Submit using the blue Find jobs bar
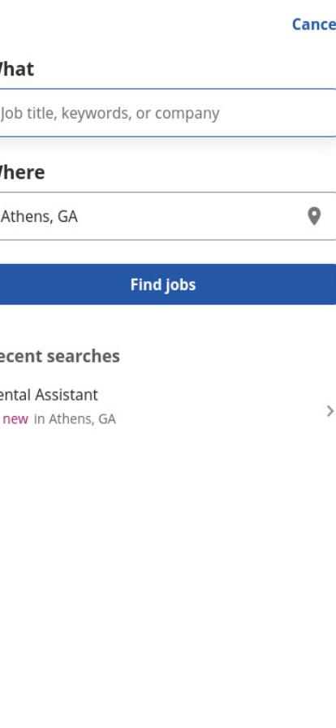 pos(167,284)
